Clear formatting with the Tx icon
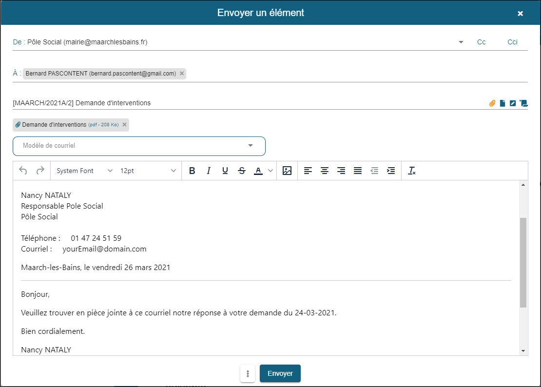Image resolution: width=541 pixels, height=387 pixels. [x=412, y=171]
